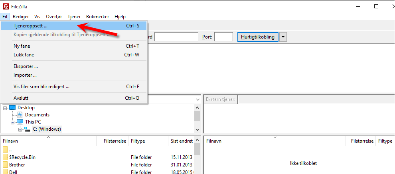Screen dimensions: 395x174
Task: Click the Documents file icon
Action: [20, 115]
